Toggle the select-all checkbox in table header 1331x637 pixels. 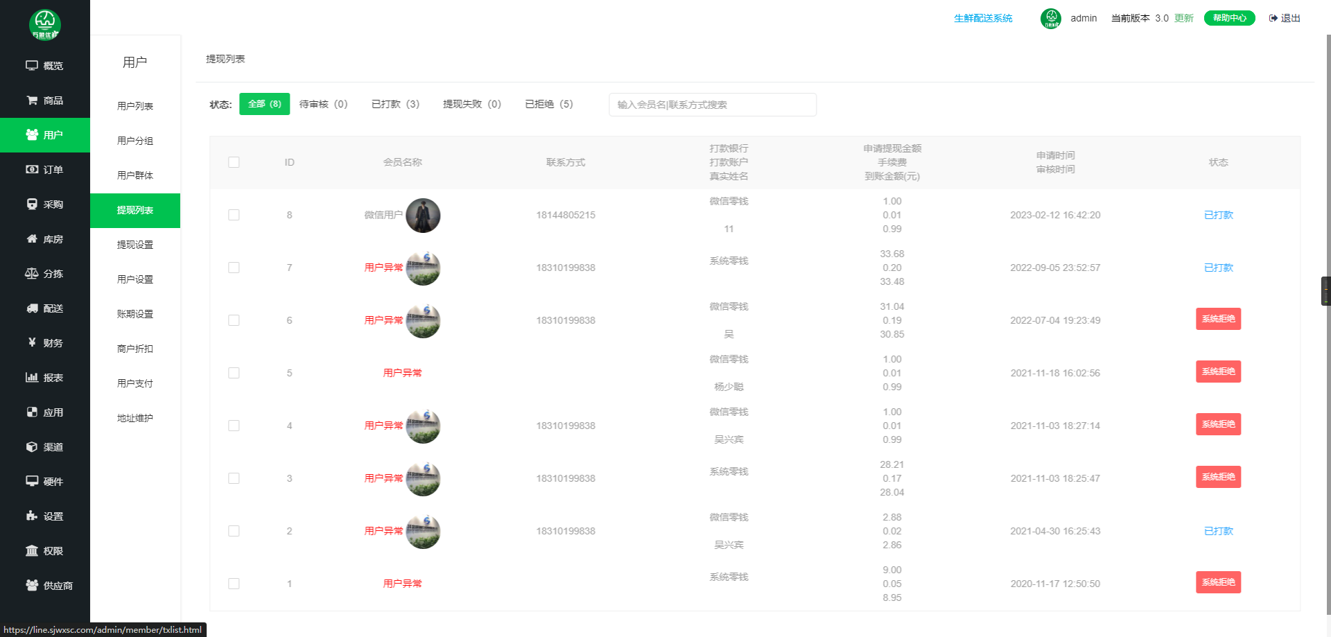pos(234,162)
